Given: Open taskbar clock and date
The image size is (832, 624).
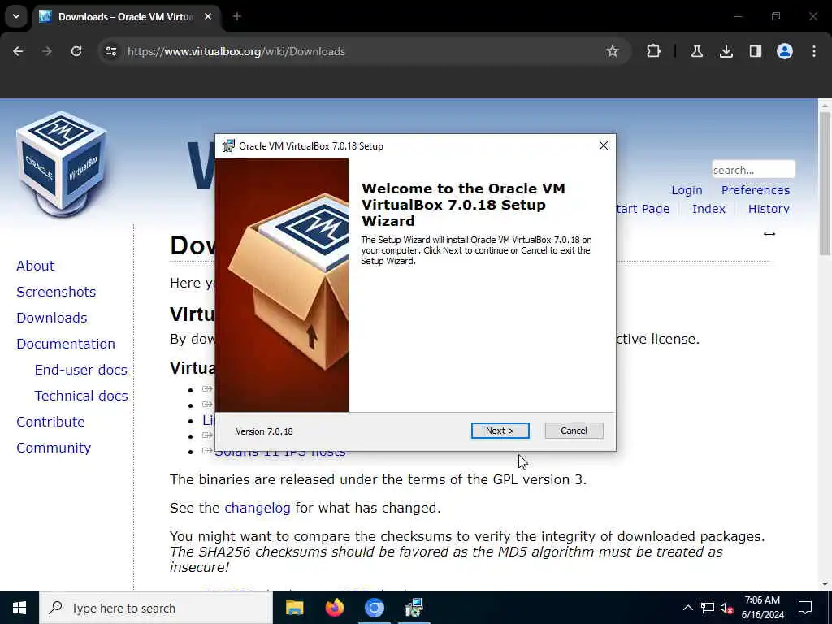Looking at the screenshot, I should 762,608.
